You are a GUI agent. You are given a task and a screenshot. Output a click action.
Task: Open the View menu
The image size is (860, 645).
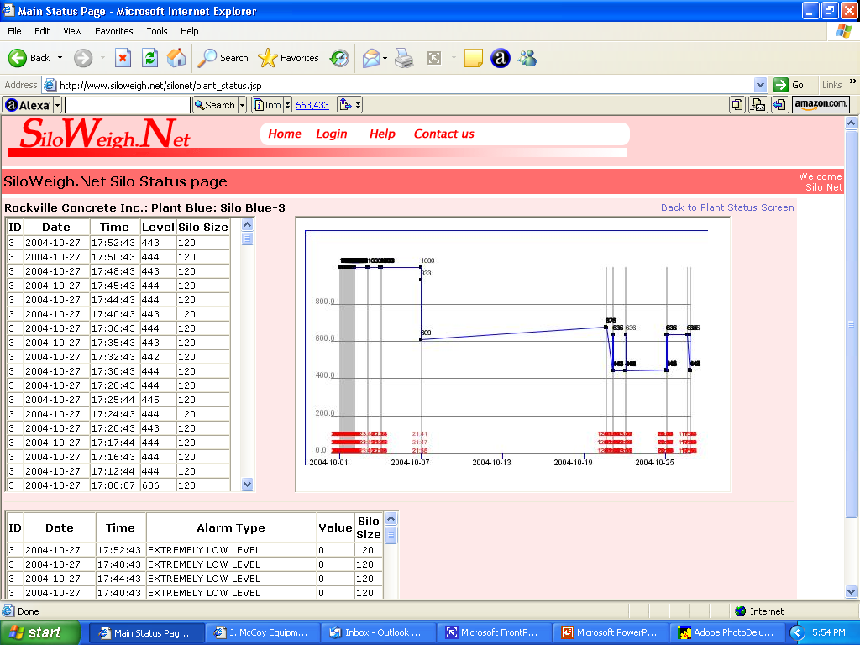coord(72,31)
